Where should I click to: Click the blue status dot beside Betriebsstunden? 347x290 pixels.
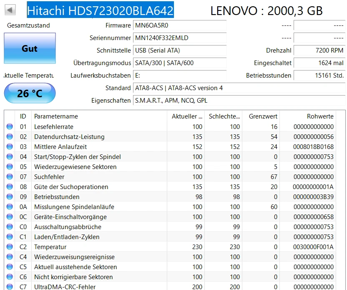coord(10,197)
